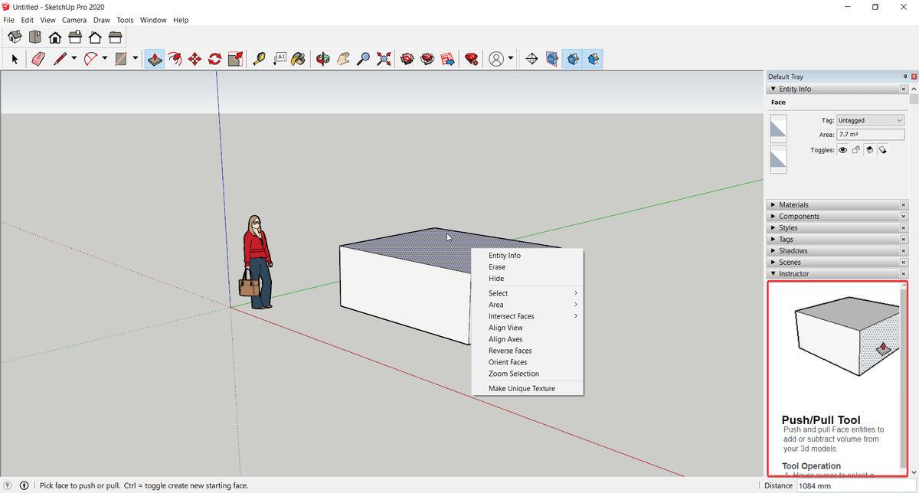This screenshot has width=919, height=493.
Task: Open the Draw menu
Action: tap(102, 20)
